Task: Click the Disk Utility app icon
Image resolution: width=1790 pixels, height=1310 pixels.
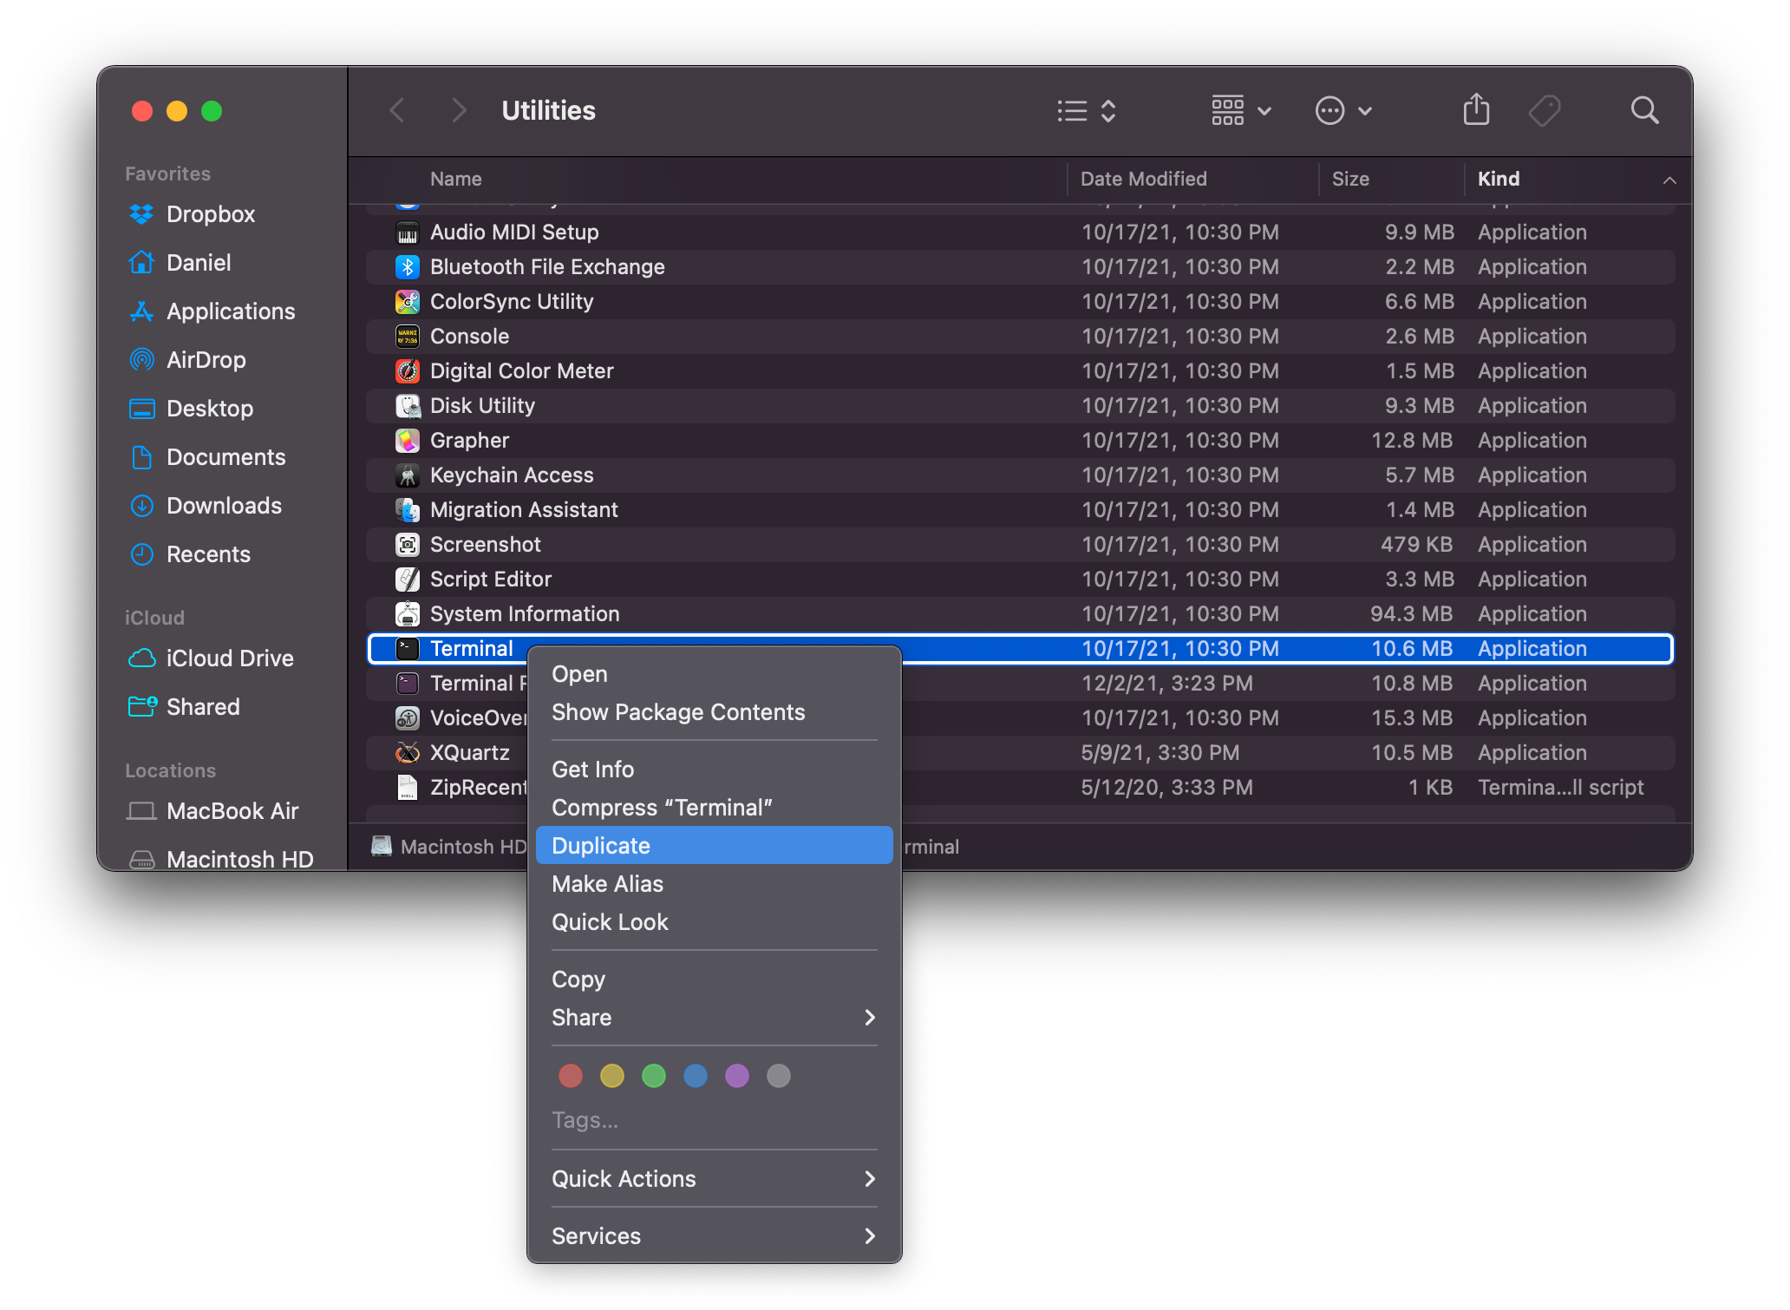Action: pos(407,406)
